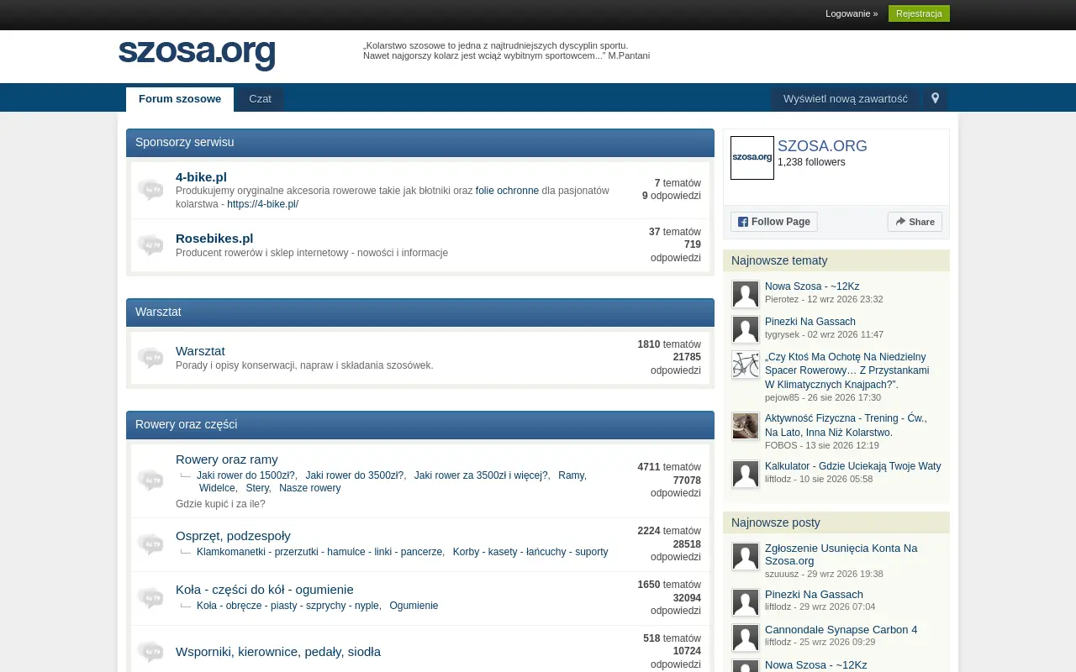The width and height of the screenshot is (1076, 672).
Task: Click the SZOSA.ORG Facebook page logo thumbnail
Action: click(x=752, y=158)
